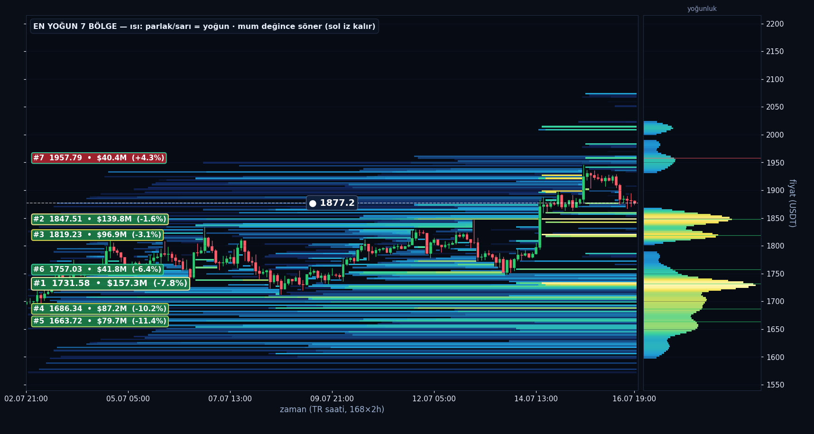Click the 2150 price axis tick

pyautogui.click(x=775, y=51)
